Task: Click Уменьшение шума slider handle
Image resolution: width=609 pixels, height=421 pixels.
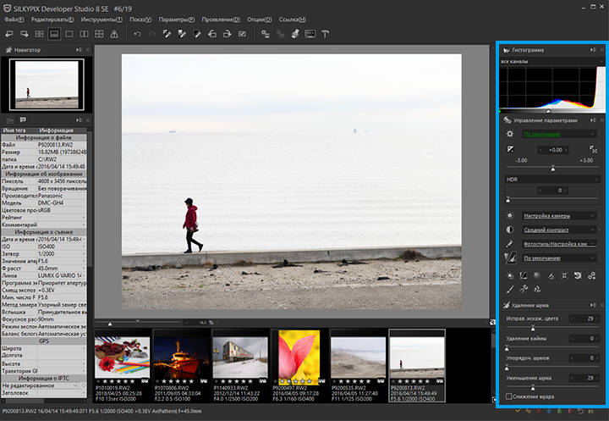Action: tap(533, 387)
